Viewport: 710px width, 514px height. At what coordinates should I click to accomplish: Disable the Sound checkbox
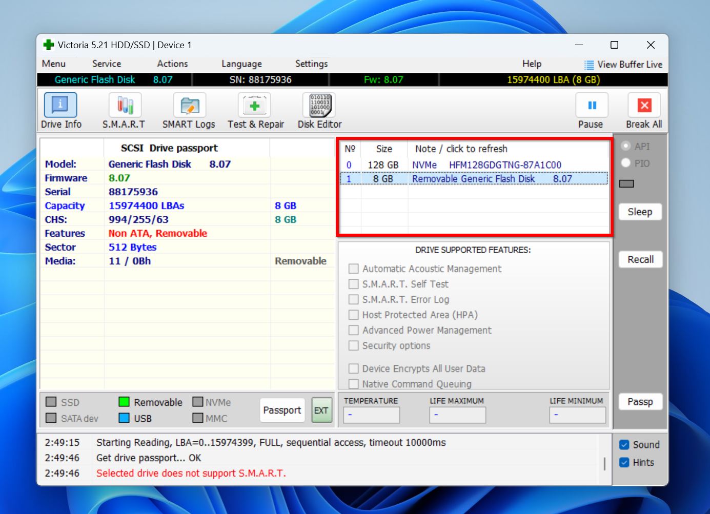click(x=624, y=445)
